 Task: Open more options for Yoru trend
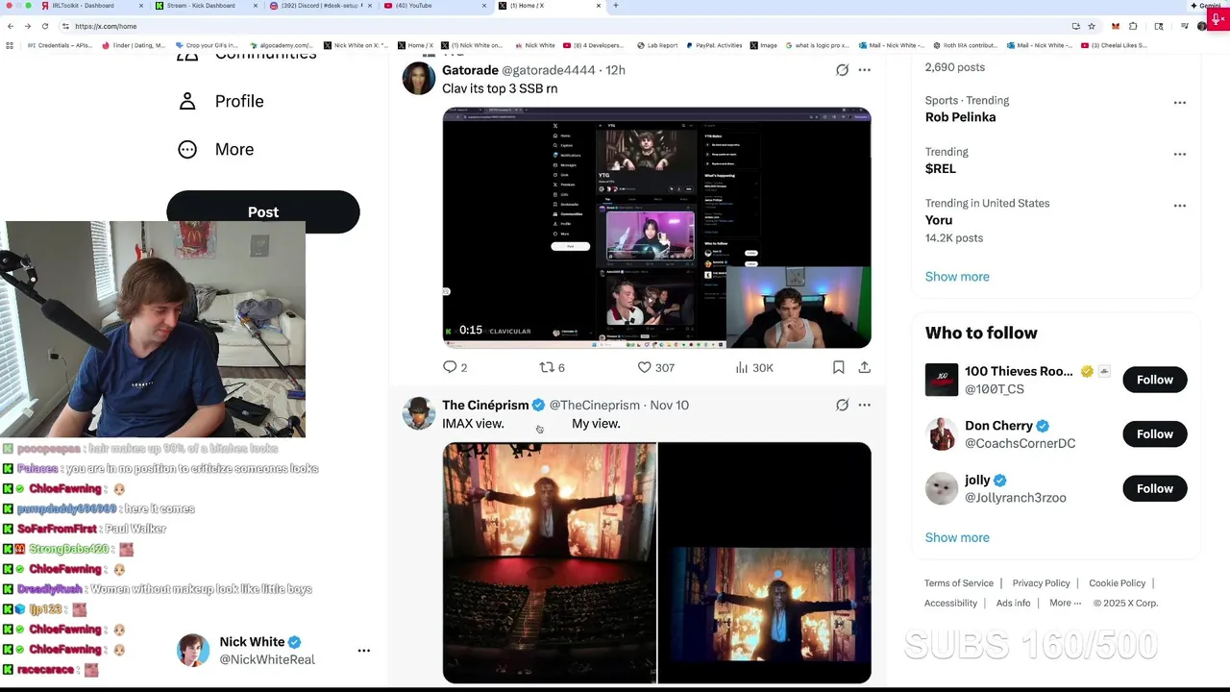[x=1179, y=206]
